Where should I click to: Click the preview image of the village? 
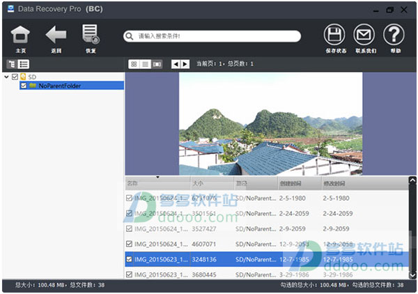pyautogui.click(x=270, y=124)
